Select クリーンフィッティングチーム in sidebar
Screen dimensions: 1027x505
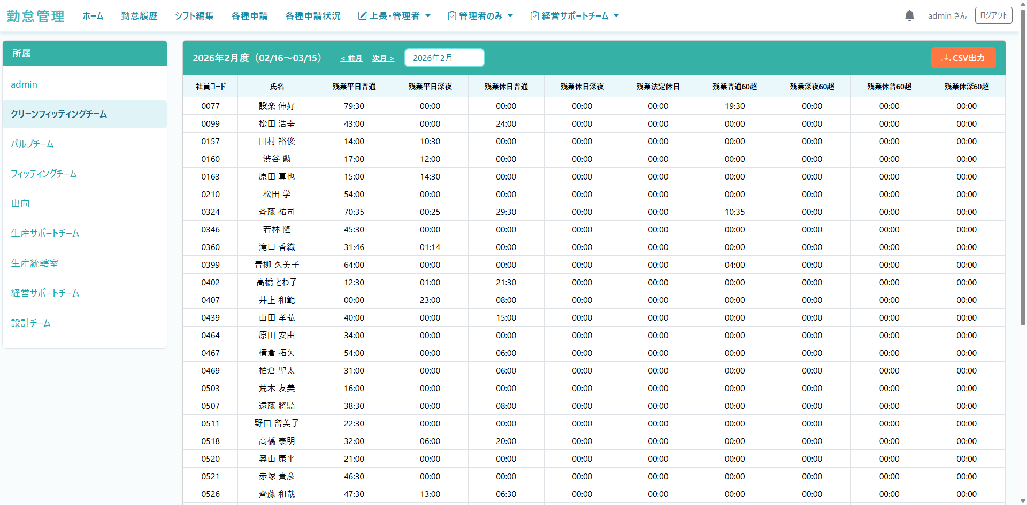[85, 114]
